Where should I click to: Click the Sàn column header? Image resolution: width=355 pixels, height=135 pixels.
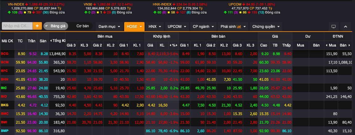coord(43,41)
